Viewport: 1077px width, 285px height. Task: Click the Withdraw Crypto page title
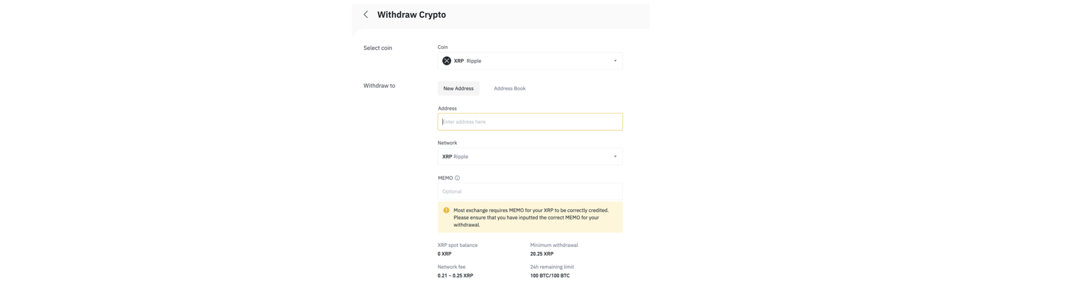click(412, 14)
